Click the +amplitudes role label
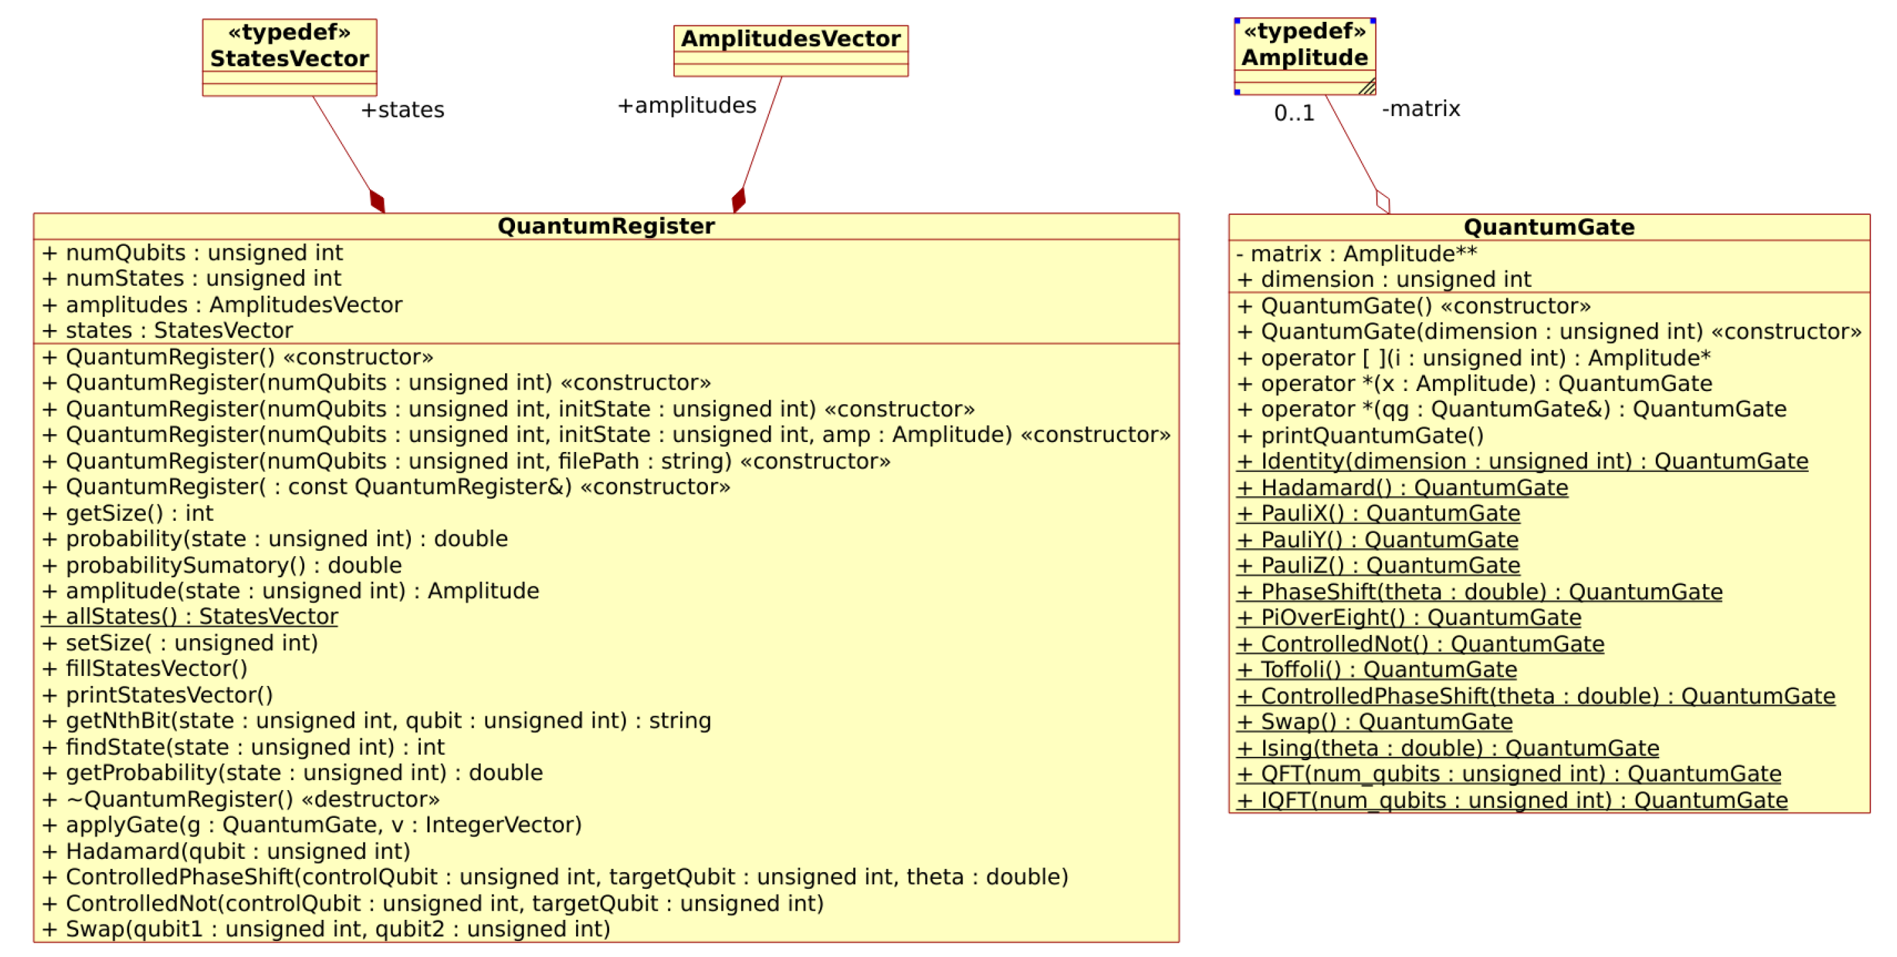This screenshot has height=957, width=1897. pyautogui.click(x=686, y=105)
